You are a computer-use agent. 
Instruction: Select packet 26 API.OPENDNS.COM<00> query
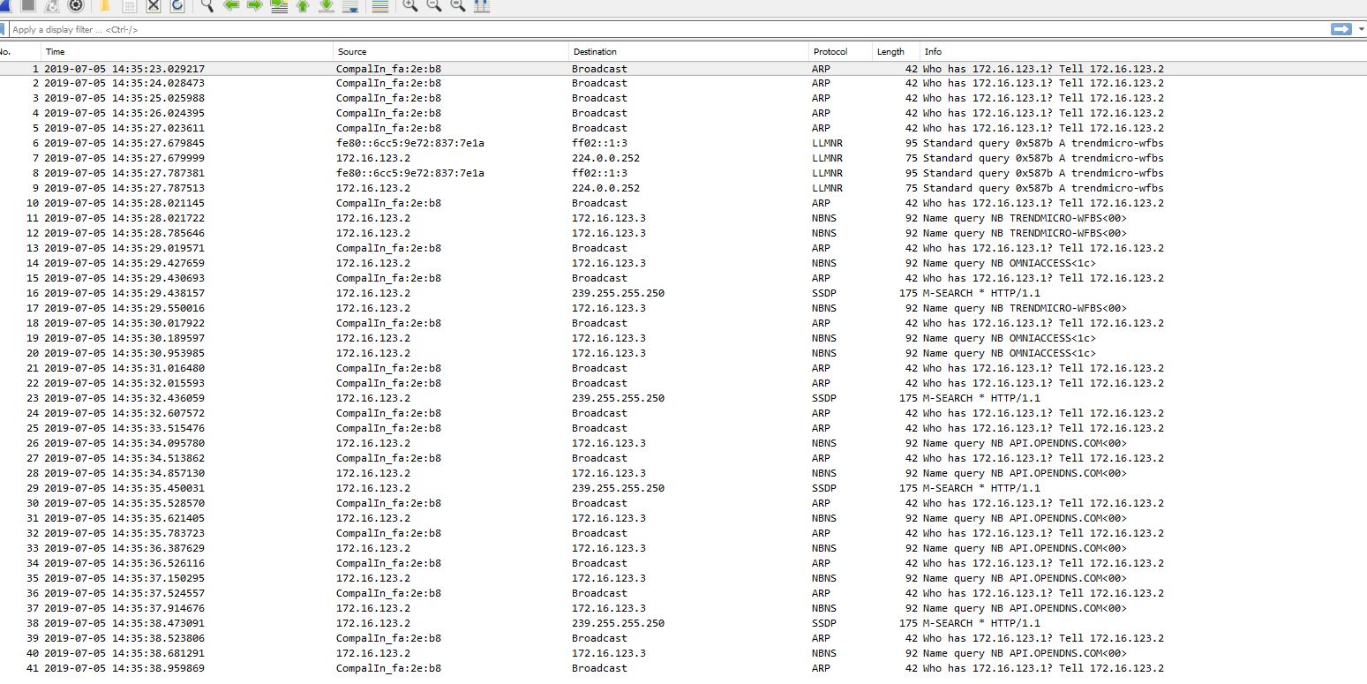point(683,443)
